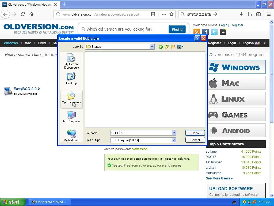Click the site search field
The height and width of the screenshot is (206, 274).
point(124,29)
